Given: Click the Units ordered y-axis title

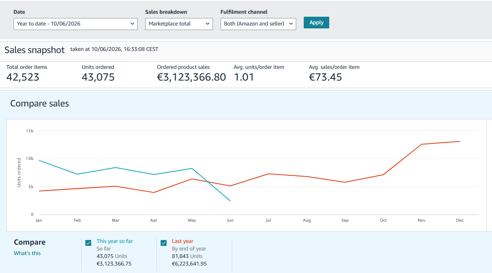Looking at the screenshot, I should [19, 172].
